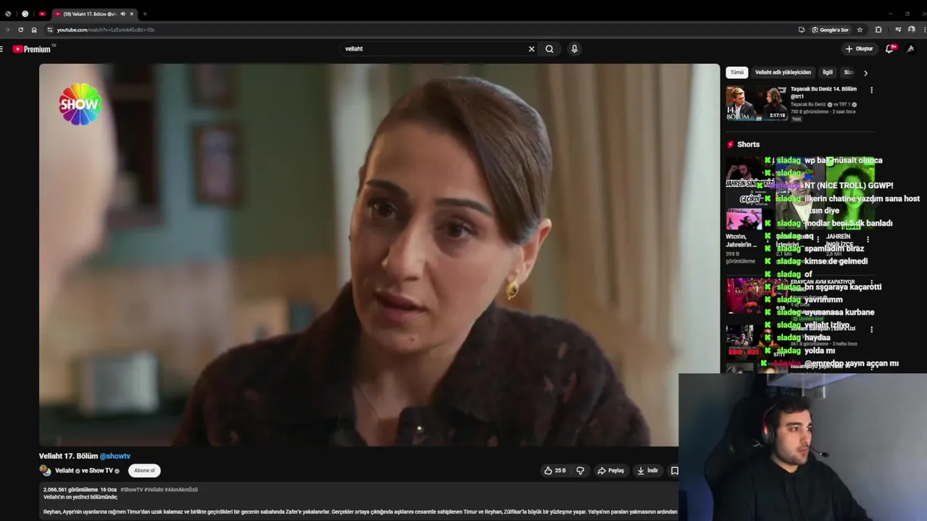This screenshot has width=927, height=521.
Task: Open the #ShowTV hashtag
Action: 131,490
